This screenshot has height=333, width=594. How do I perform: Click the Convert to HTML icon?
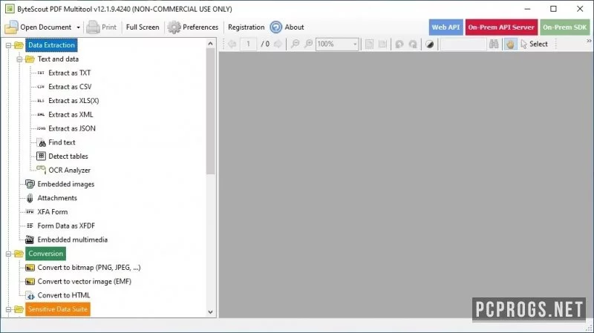pos(30,295)
